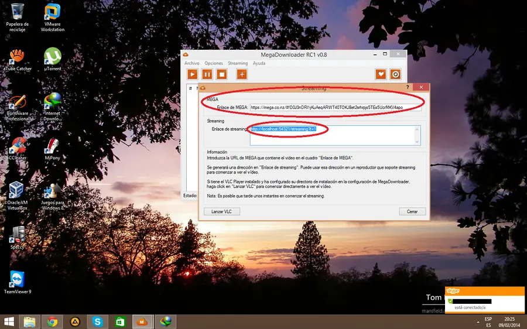
Task: Open the settings gear icon in MegaDownloader toolbar
Action: click(396, 74)
